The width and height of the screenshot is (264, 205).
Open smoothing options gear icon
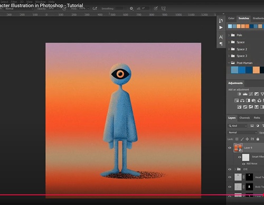tap(131, 8)
